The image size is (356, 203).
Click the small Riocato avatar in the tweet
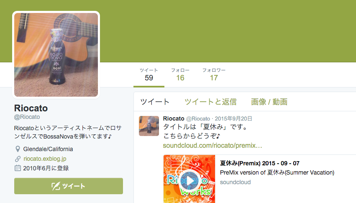(x=149, y=126)
